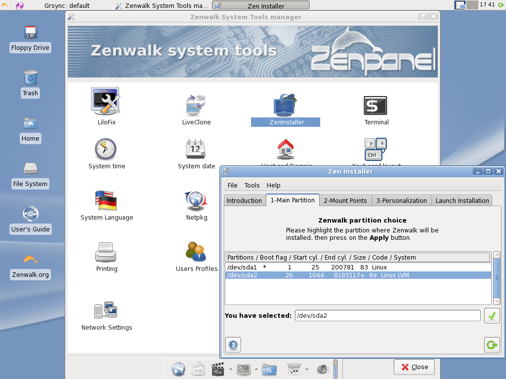Click the blue question mark help button
Screen dimensions: 506x379
(x=233, y=345)
